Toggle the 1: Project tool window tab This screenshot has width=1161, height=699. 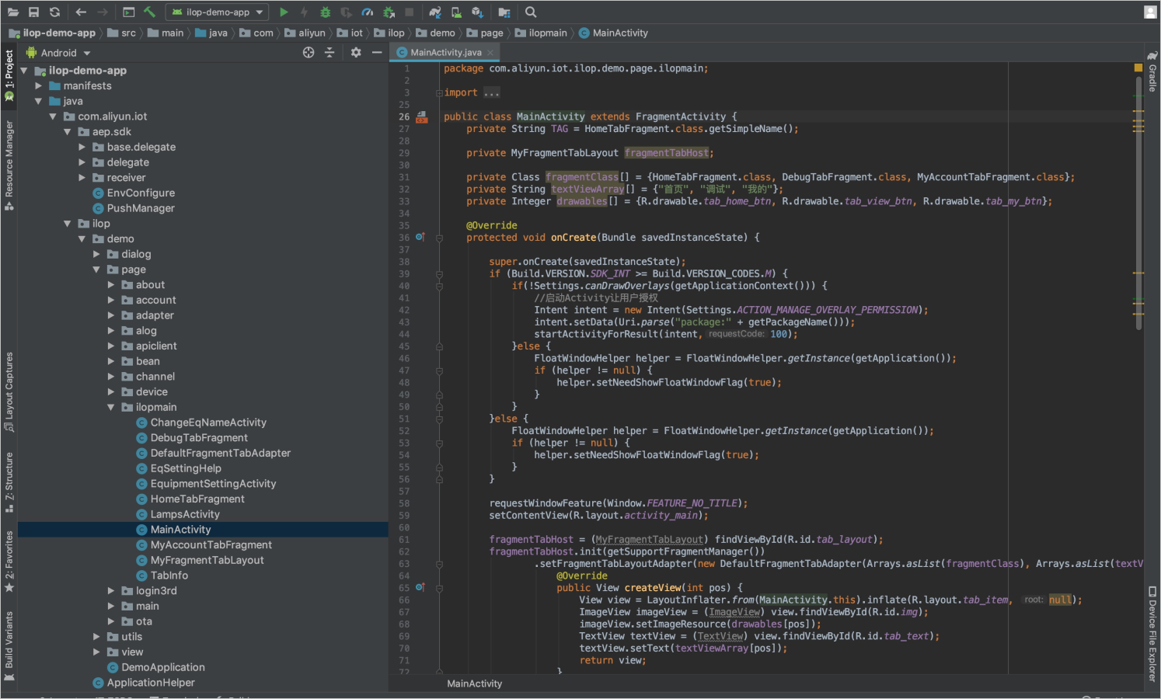click(x=9, y=75)
